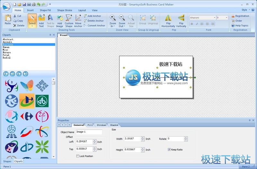Click the Rotate spinner arrows
The height and width of the screenshot is (169, 257).
186,139
